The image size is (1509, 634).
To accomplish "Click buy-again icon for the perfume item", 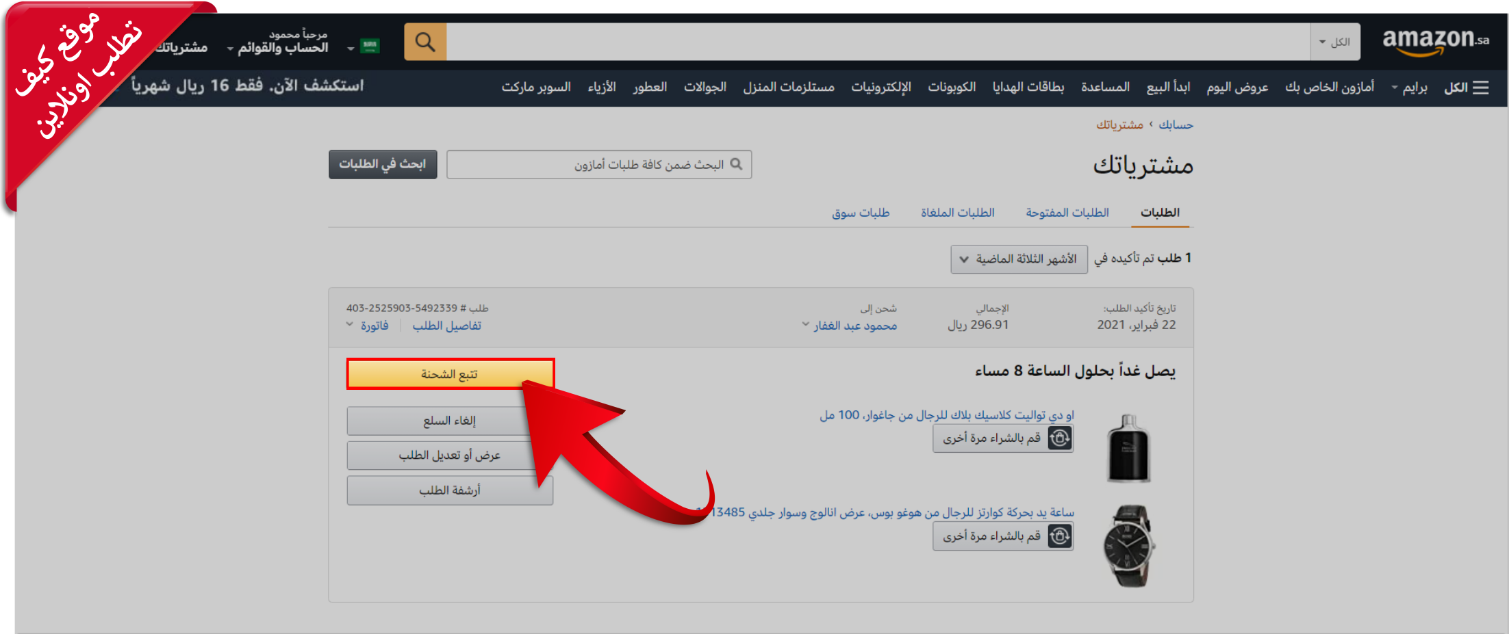I will 1060,438.
